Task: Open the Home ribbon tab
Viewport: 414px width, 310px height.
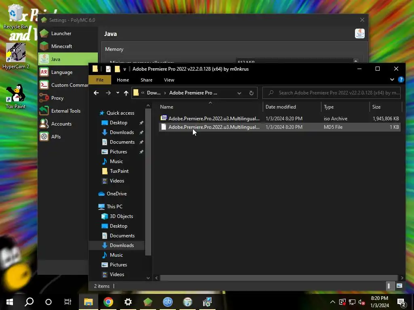Action: tap(123, 80)
